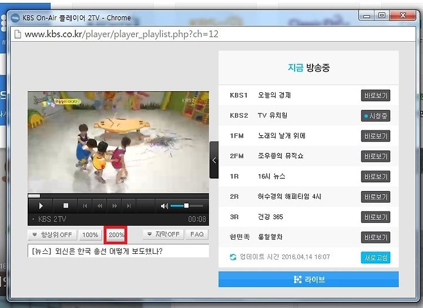The height and width of the screenshot is (308, 423).
Task: Open 한민족 통일열차 with 바로보기
Action: [375, 237]
